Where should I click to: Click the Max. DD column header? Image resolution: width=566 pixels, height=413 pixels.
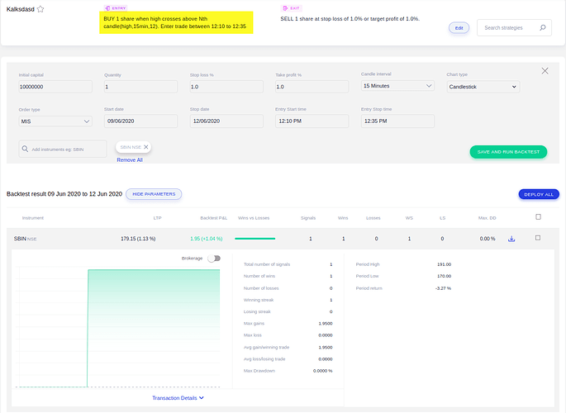point(487,218)
